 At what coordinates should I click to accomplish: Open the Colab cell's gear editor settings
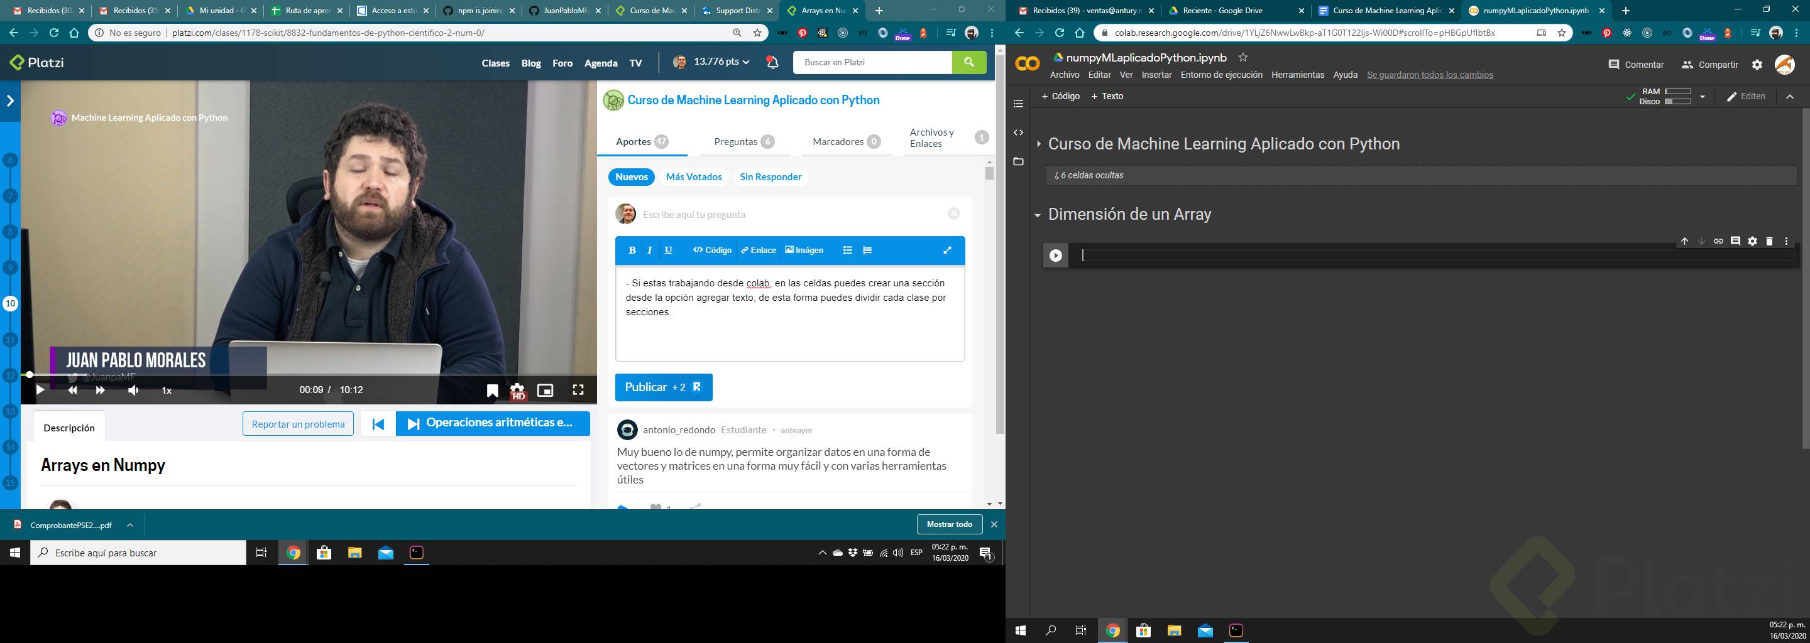pos(1752,242)
